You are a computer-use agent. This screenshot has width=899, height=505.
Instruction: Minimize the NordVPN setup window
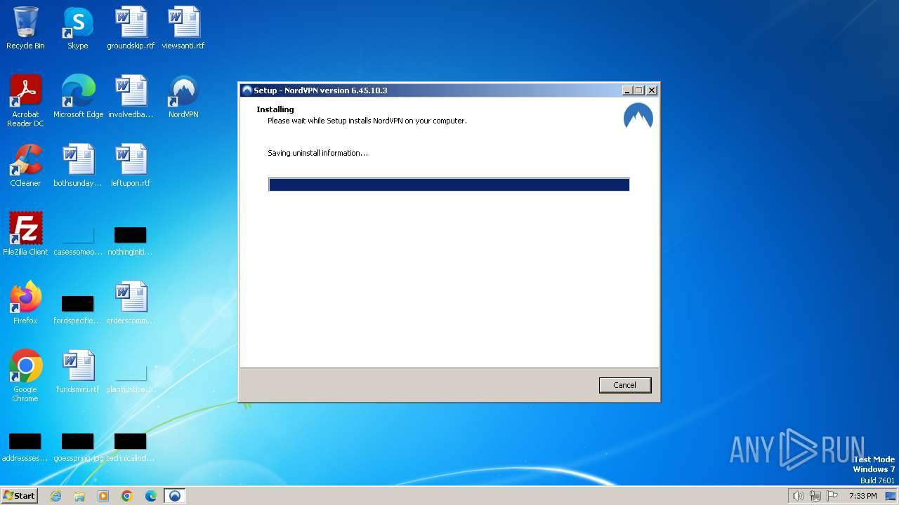pyautogui.click(x=627, y=90)
